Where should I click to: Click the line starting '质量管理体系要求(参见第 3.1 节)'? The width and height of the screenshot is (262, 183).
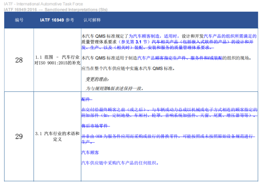pyautogui.click(x=167, y=42)
